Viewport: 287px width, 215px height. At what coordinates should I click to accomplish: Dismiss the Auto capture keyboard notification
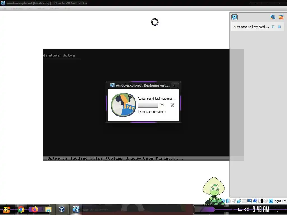point(279,27)
